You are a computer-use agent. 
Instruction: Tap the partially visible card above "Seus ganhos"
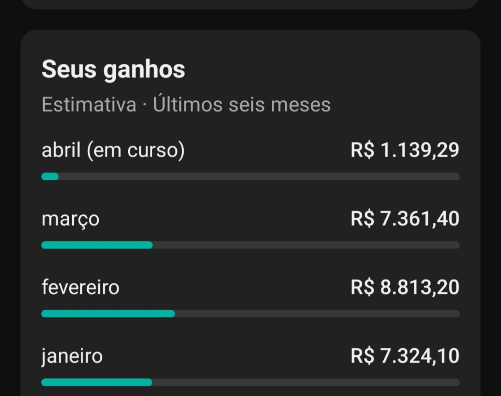251,4
